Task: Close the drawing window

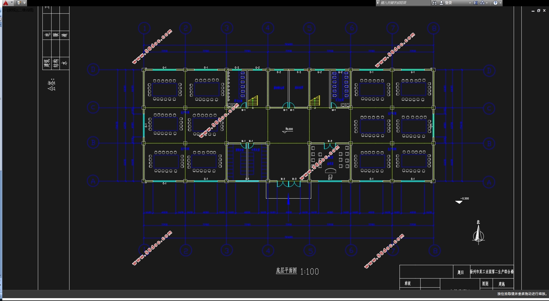Action: (x=544, y=11)
